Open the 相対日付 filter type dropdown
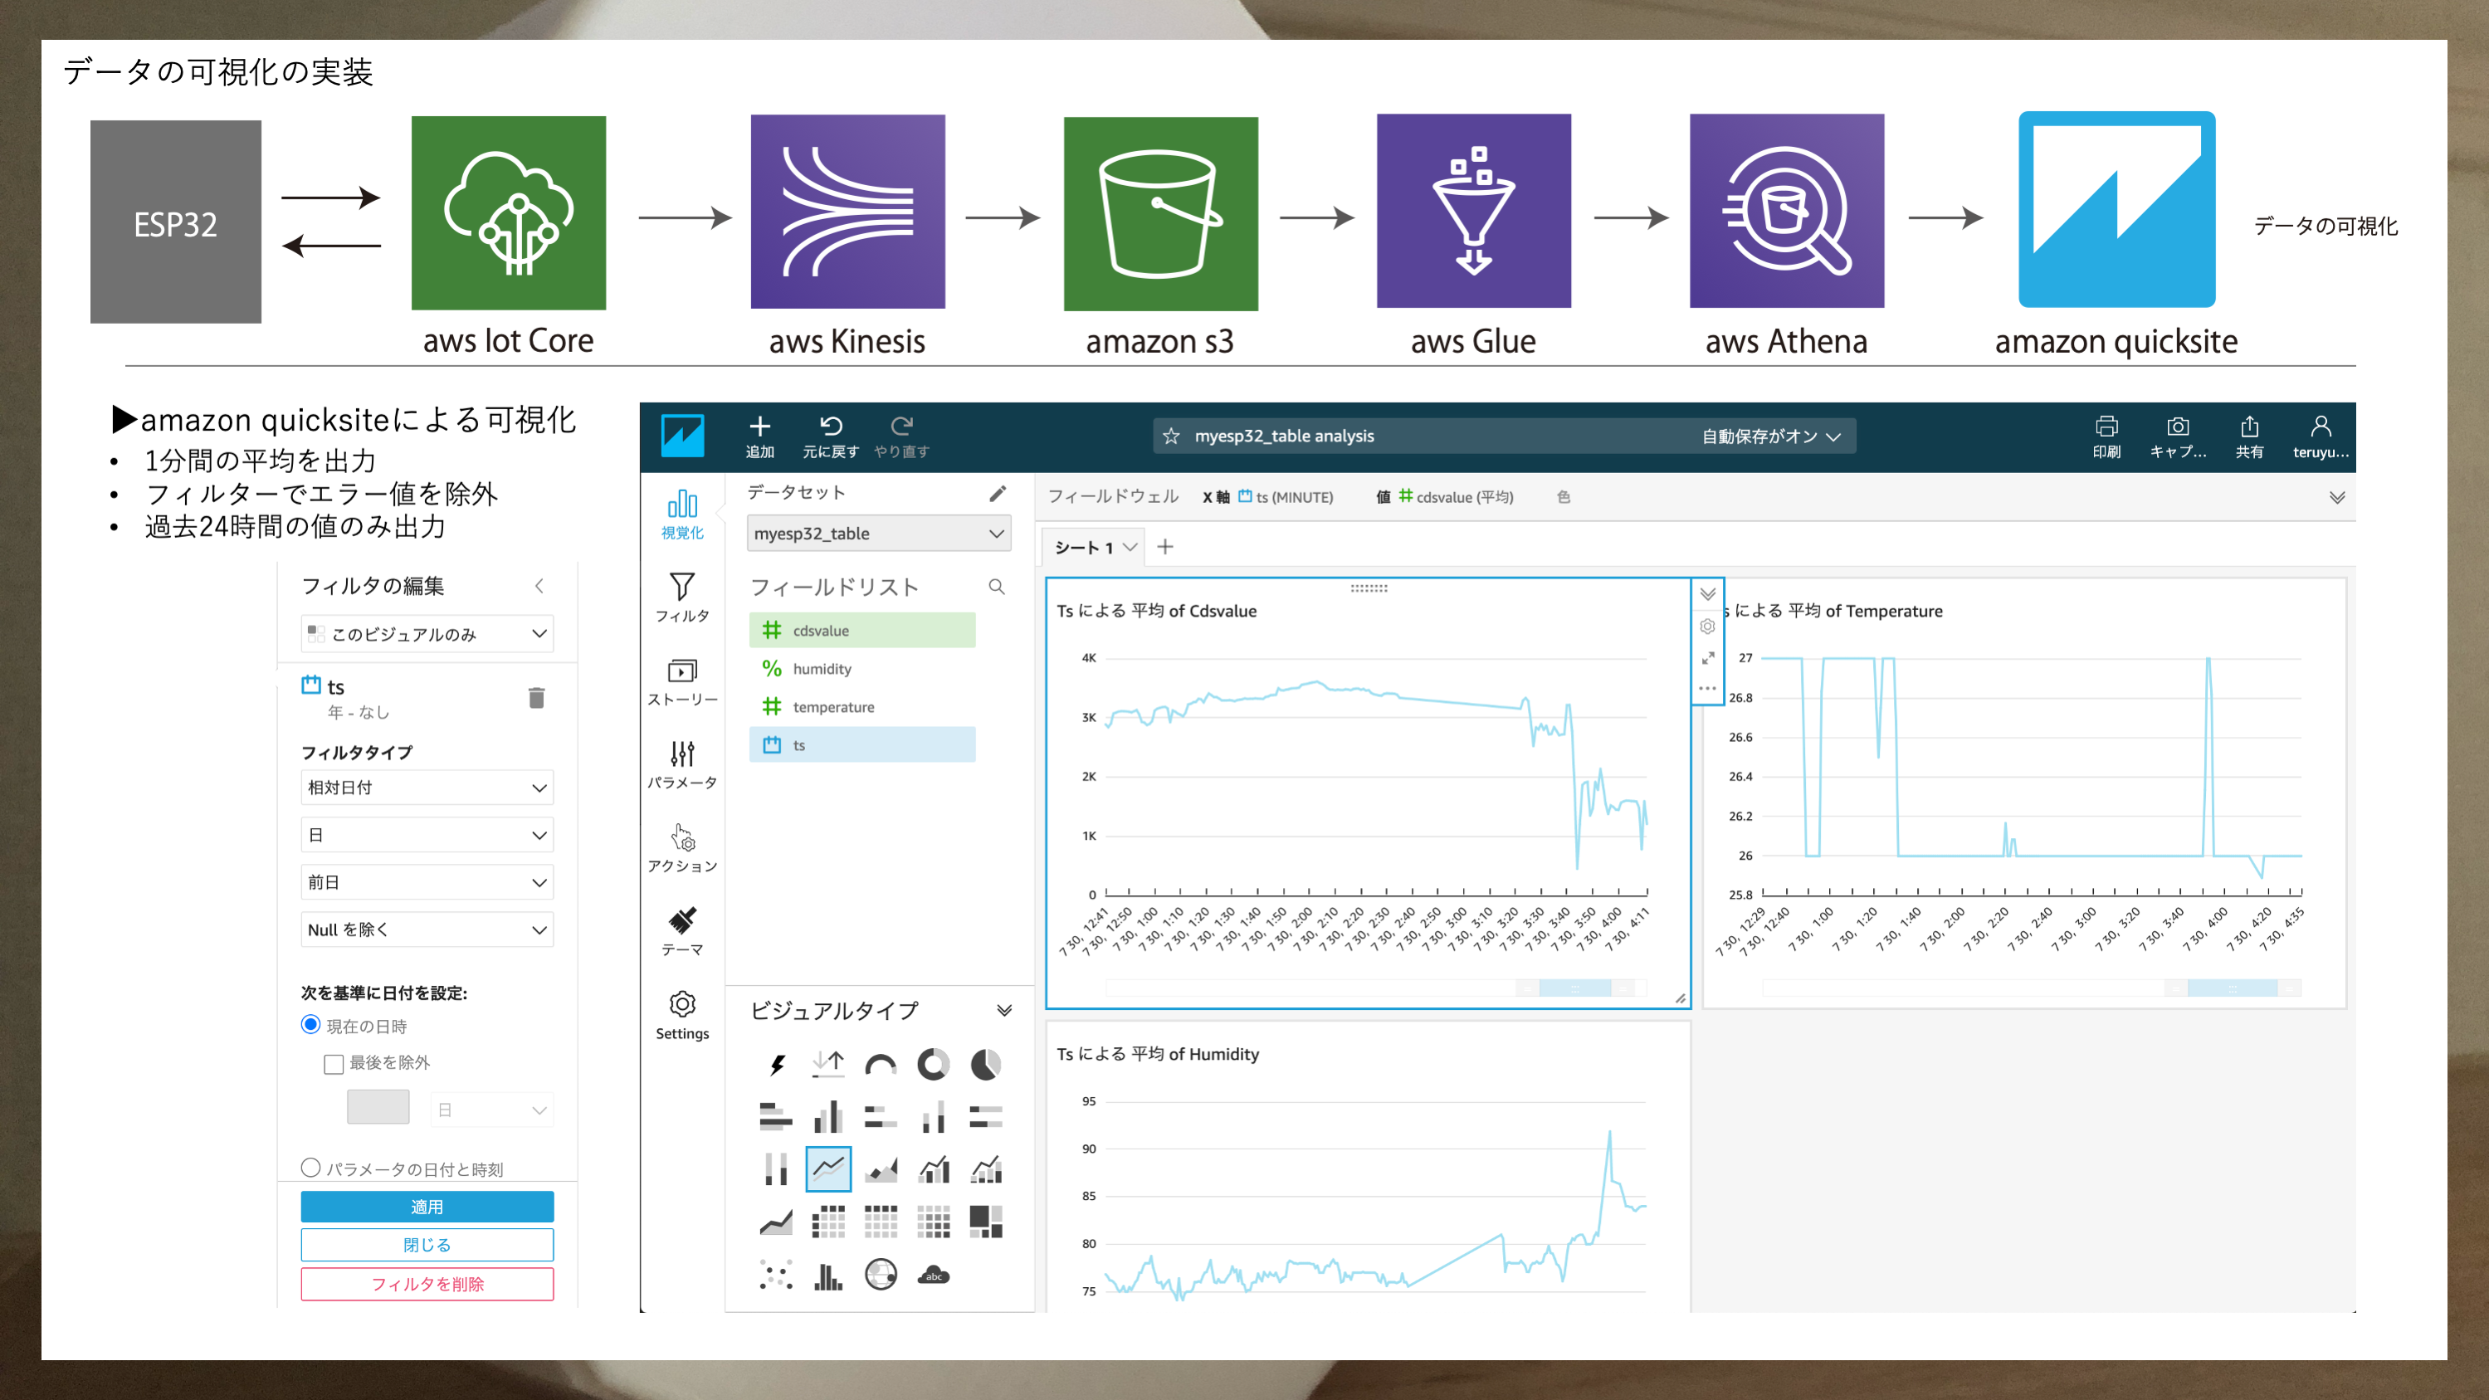The image size is (2489, 1400). point(426,788)
